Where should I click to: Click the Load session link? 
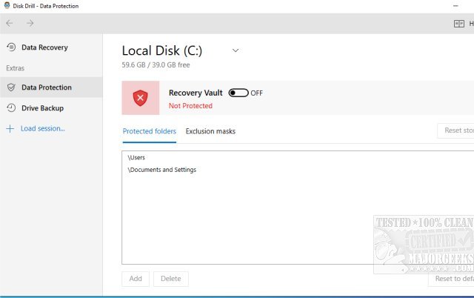[43, 128]
